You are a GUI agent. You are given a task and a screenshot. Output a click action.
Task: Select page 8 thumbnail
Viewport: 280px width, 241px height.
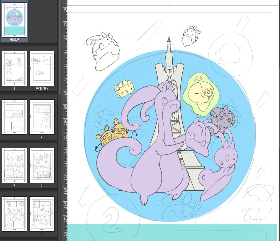(42, 214)
